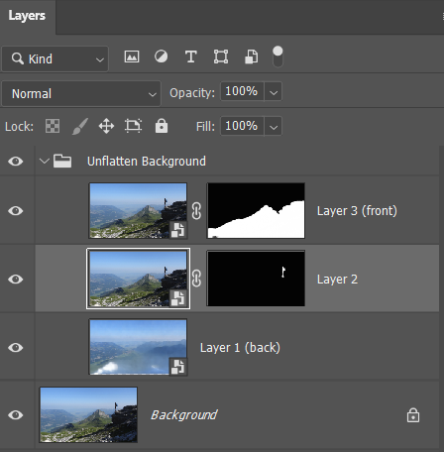Viewport: 444px width, 452px height.
Task: Click the Fill 100% value field
Action: [x=242, y=126]
